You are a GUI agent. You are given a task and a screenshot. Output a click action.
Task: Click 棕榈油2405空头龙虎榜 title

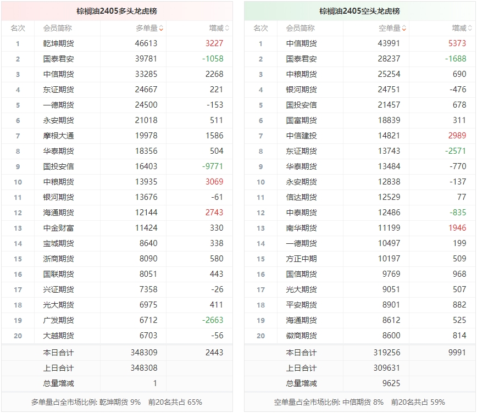[359, 11]
